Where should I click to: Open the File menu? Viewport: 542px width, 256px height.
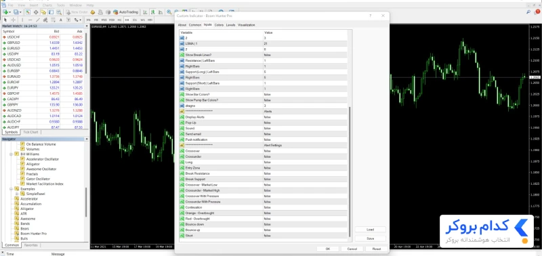point(11,5)
